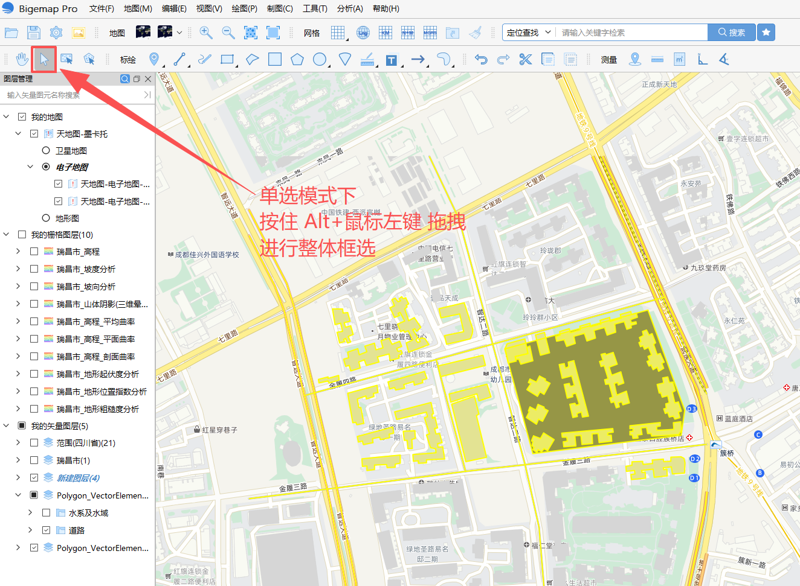Collapse the 天地图-墨卡托 node
Image resolution: width=800 pixels, height=586 pixels.
coord(18,133)
